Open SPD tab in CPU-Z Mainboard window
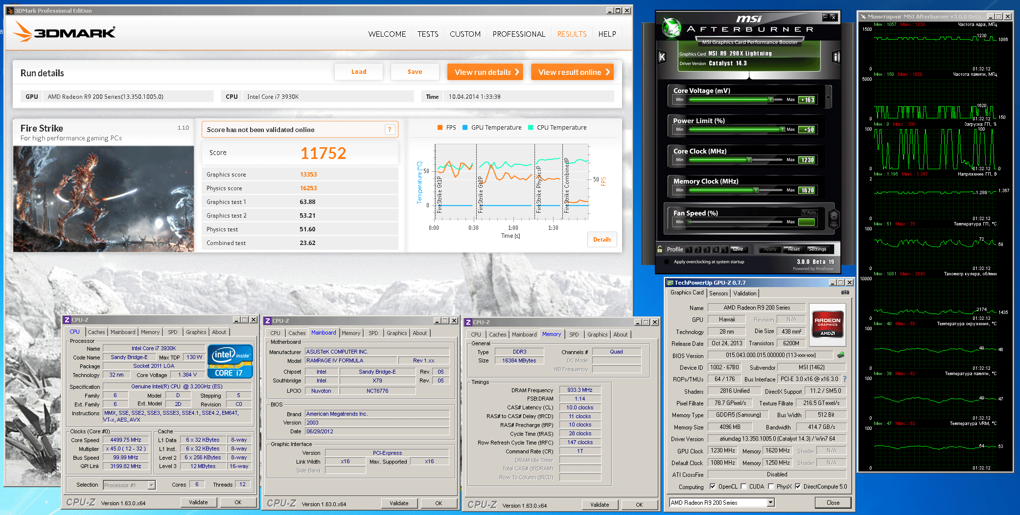Screen dimensions: 1020x515 373,333
